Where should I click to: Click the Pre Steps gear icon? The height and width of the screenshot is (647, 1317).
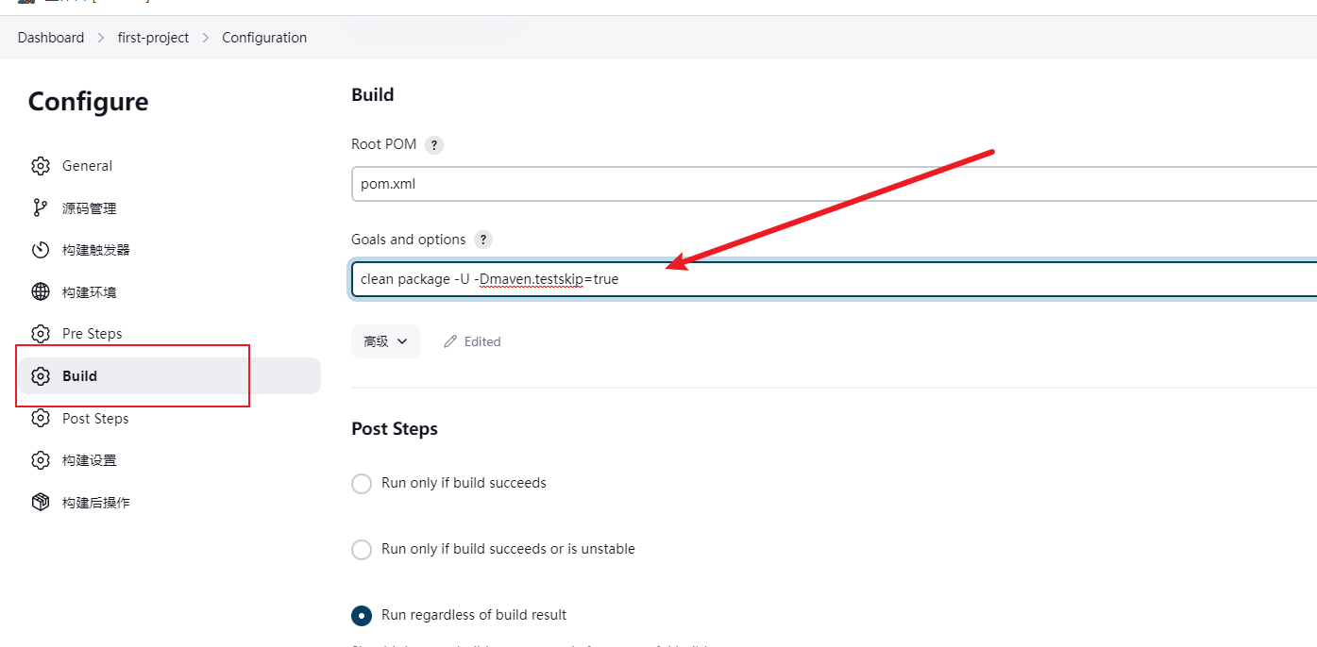[40, 334]
